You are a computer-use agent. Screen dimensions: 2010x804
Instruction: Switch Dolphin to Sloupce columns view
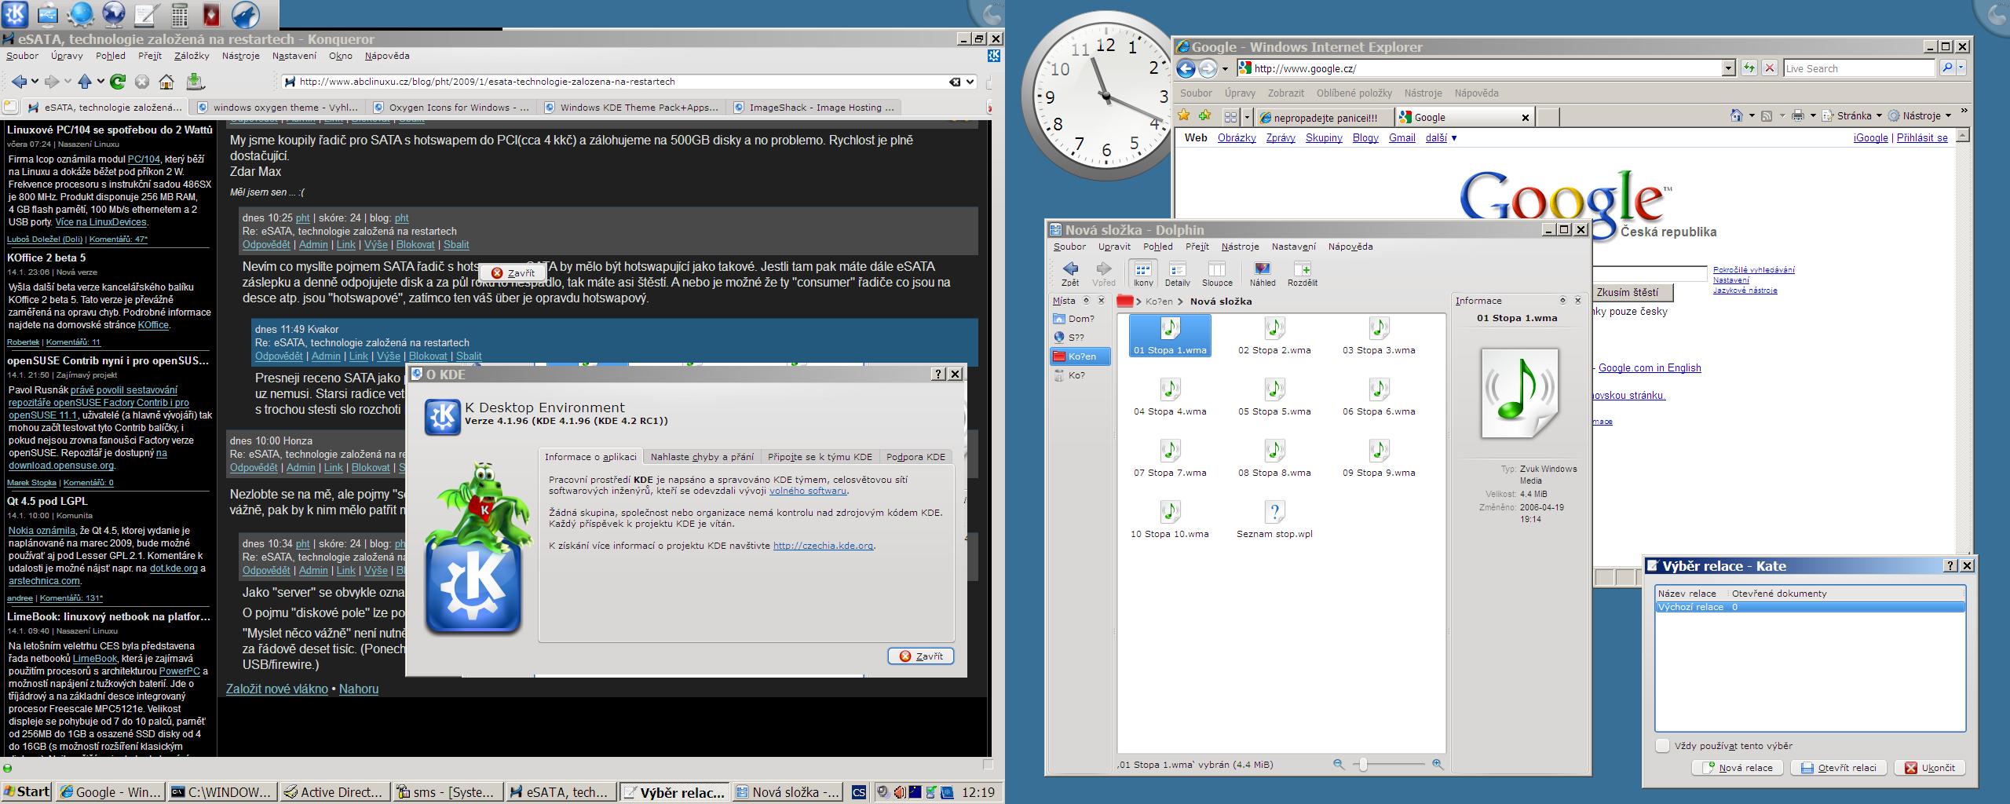(x=1217, y=273)
